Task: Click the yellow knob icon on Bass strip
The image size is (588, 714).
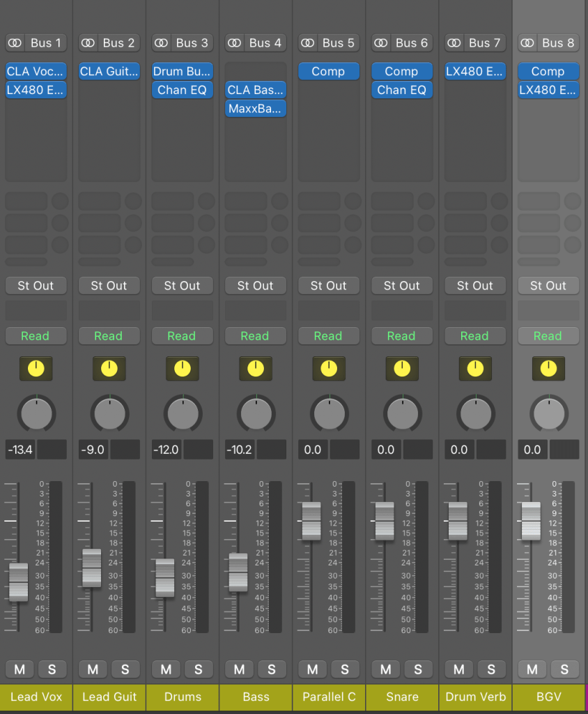Action: click(x=256, y=368)
